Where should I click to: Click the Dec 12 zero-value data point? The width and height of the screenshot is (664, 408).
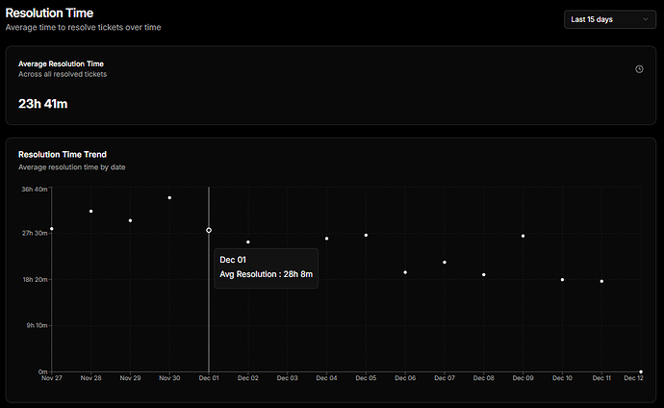coord(641,371)
